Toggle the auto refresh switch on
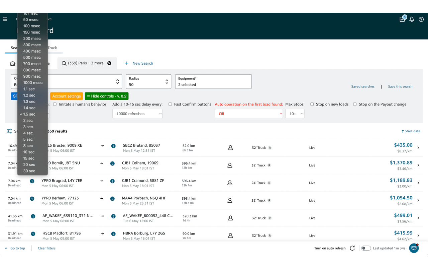The height and width of the screenshot is (268, 428). coord(366,248)
